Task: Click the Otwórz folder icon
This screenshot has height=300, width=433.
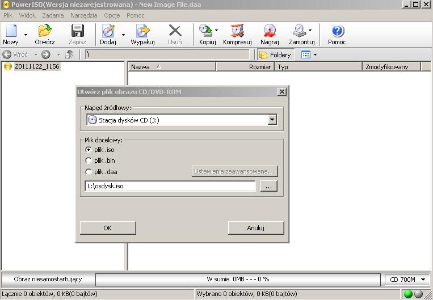Action: pos(45,31)
